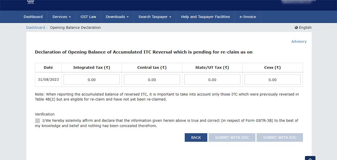Click the scroll-to-top arrow button
The height and width of the screenshot is (160, 337).
[310, 158]
